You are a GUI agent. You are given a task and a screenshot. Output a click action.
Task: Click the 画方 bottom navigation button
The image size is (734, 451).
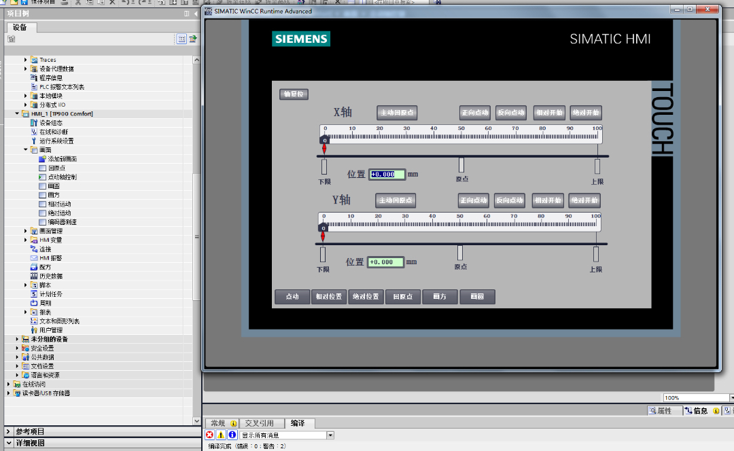(x=440, y=297)
